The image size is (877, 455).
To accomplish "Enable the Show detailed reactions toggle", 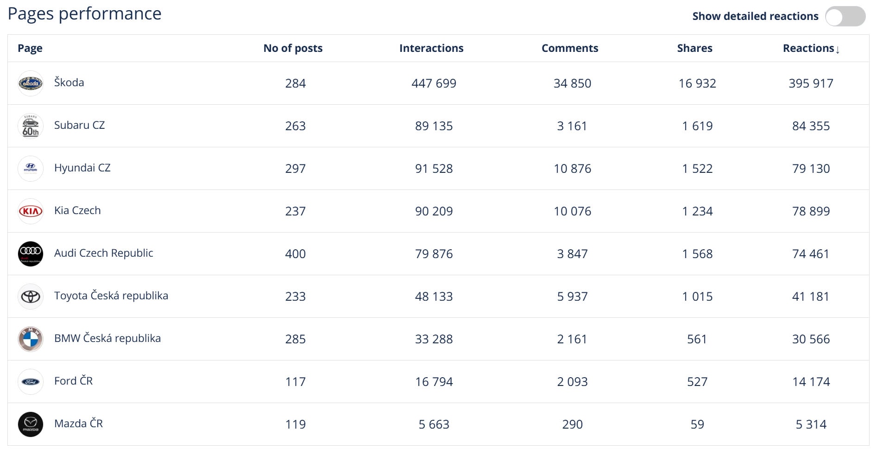I will pos(845,17).
